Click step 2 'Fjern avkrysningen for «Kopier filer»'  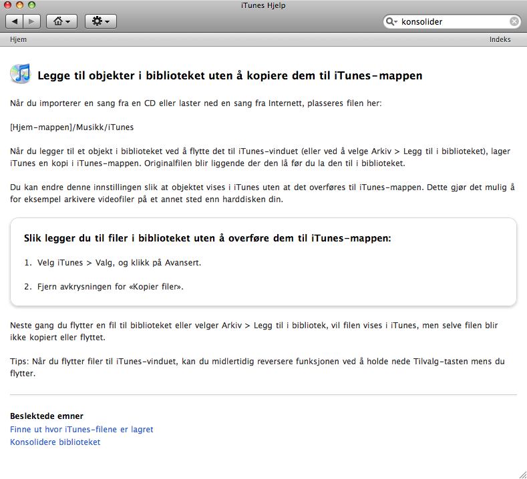(x=111, y=287)
